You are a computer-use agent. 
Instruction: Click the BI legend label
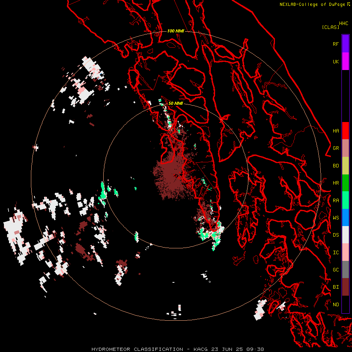(x=336, y=287)
